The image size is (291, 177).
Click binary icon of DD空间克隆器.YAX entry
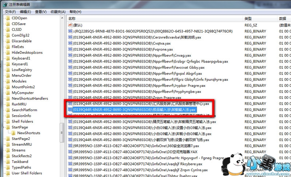[x=70, y=152]
